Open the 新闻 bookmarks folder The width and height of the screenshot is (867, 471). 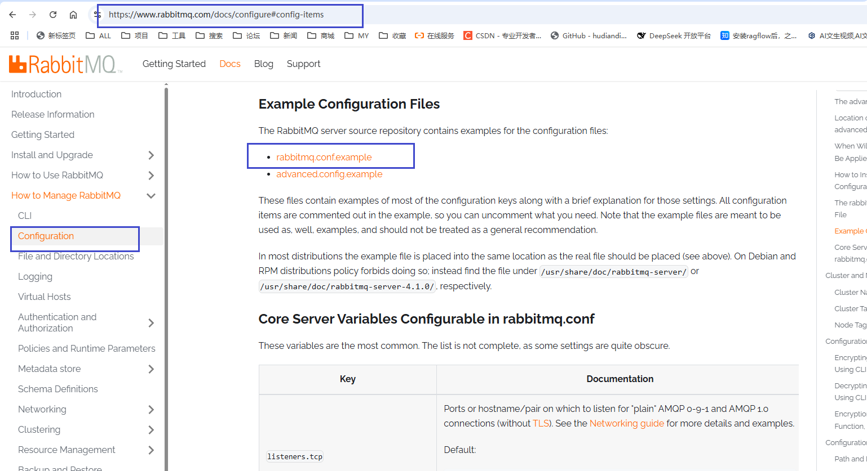pos(284,35)
